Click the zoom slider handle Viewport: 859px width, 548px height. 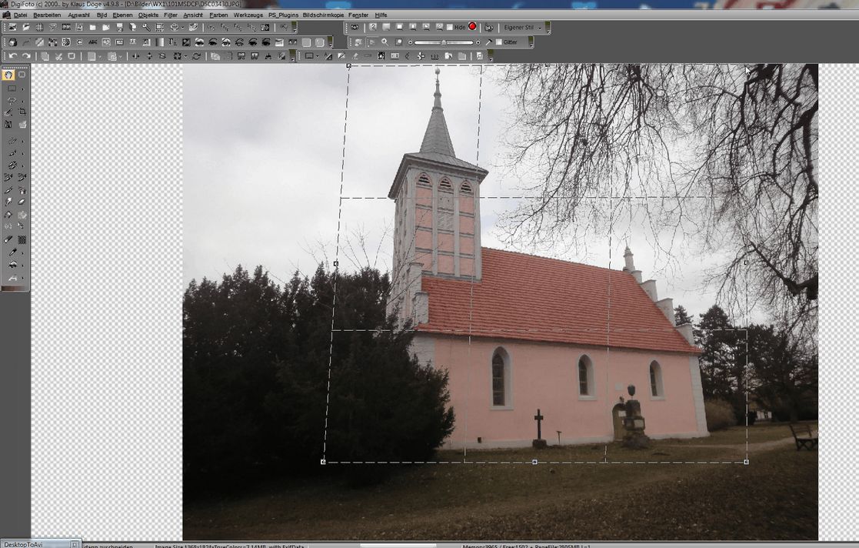click(x=444, y=42)
